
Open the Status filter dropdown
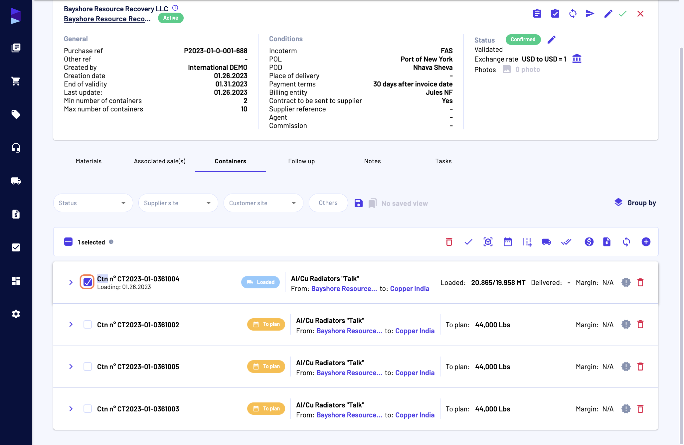[x=93, y=203]
